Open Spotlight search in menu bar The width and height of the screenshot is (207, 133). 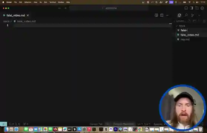pyautogui.click(x=194, y=2)
